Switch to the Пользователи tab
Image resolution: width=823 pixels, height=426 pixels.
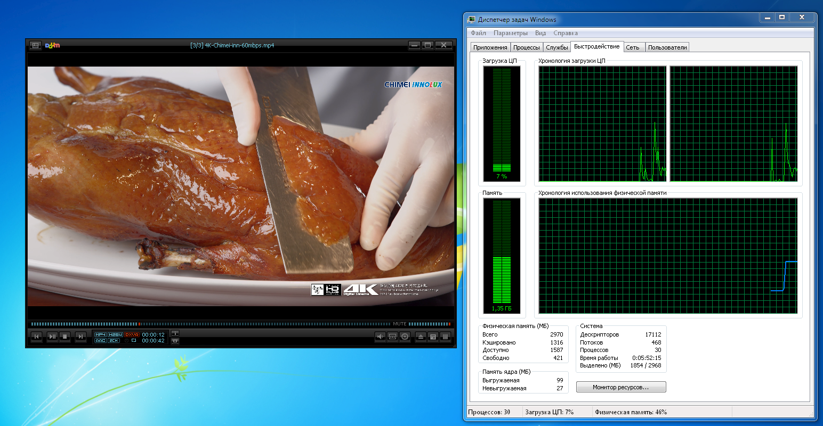(x=667, y=47)
